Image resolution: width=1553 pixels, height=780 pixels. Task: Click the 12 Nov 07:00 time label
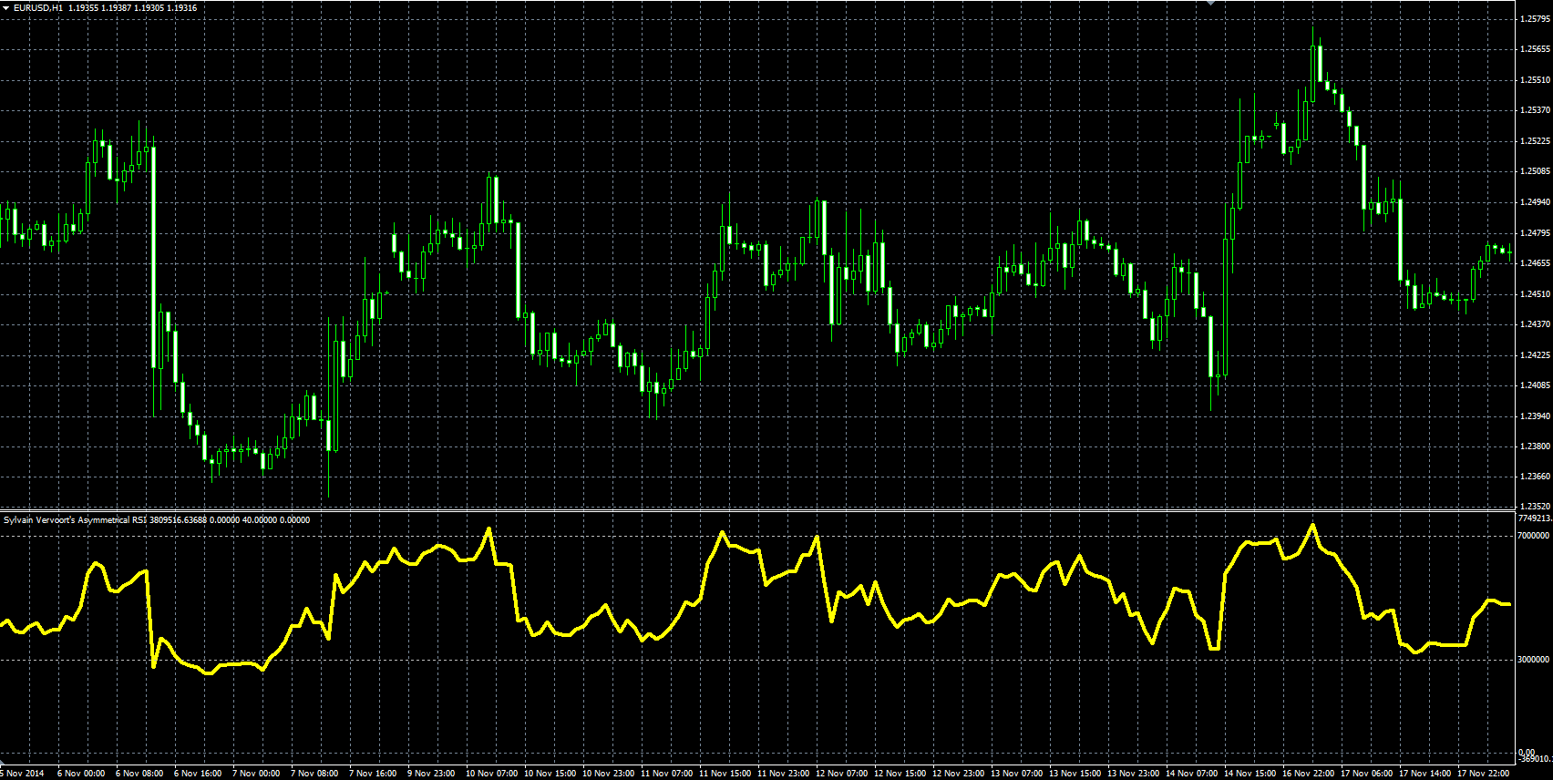842,774
